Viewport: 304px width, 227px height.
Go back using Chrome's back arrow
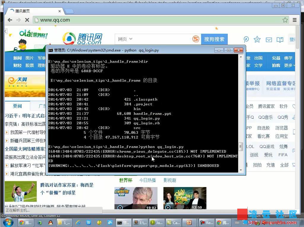pos(10,20)
